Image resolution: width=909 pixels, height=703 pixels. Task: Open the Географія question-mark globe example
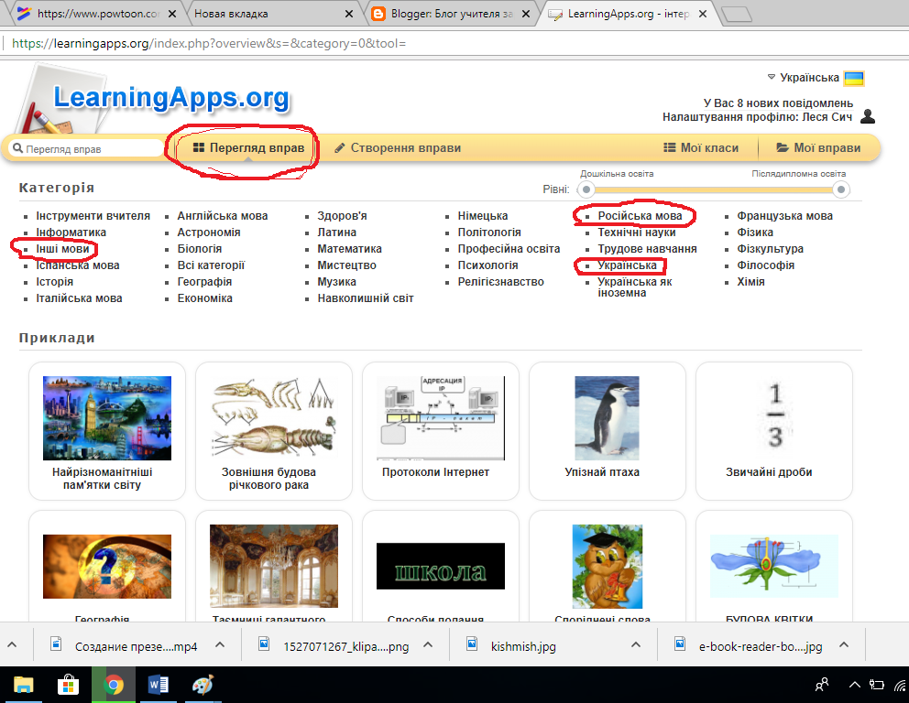point(107,567)
